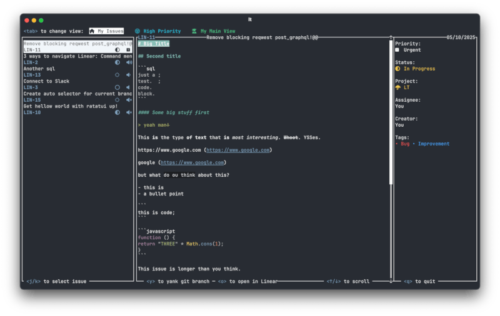Click the '#### Some big stuff first' heading
Image resolution: width=500 pixels, height=316 pixels.
(174, 112)
